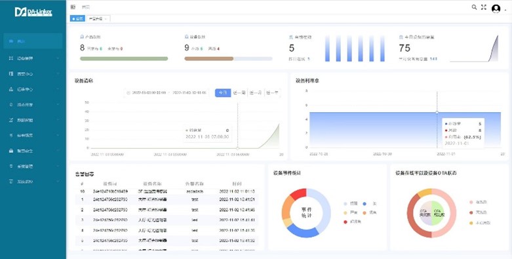Toggle the dark-red legend entry in OTA chart

click(x=479, y=212)
